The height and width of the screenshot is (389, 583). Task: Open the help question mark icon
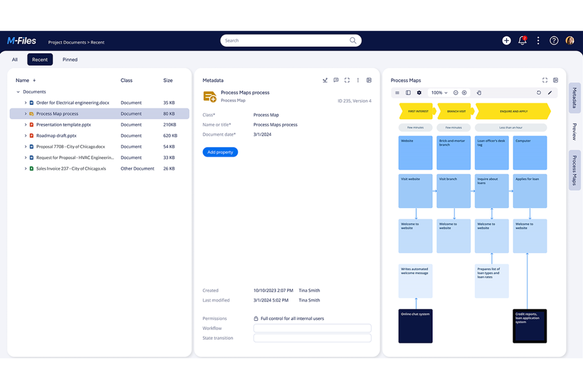pos(554,40)
